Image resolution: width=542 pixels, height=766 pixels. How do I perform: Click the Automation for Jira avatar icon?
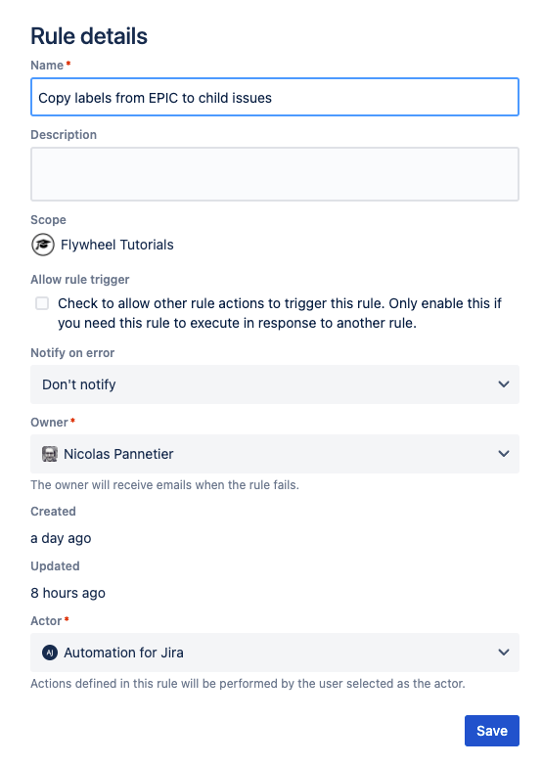50,653
